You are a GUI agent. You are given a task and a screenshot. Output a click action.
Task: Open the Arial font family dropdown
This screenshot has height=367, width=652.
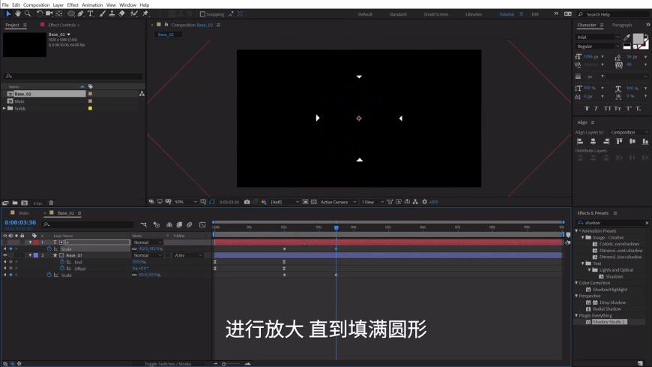pyautogui.click(x=598, y=37)
